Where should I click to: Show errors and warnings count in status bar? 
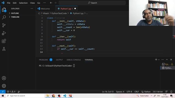11,92
